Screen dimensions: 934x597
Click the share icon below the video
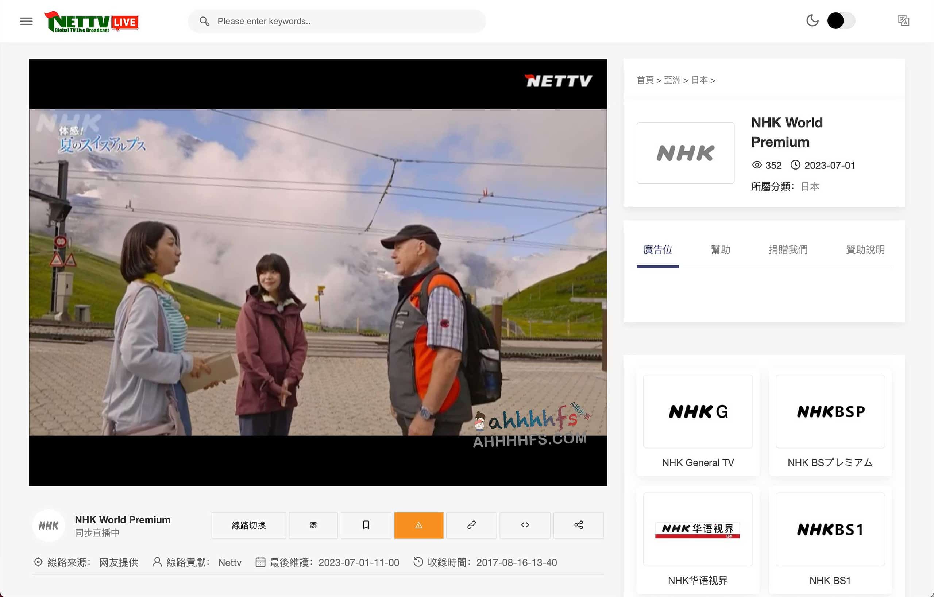pyautogui.click(x=578, y=525)
